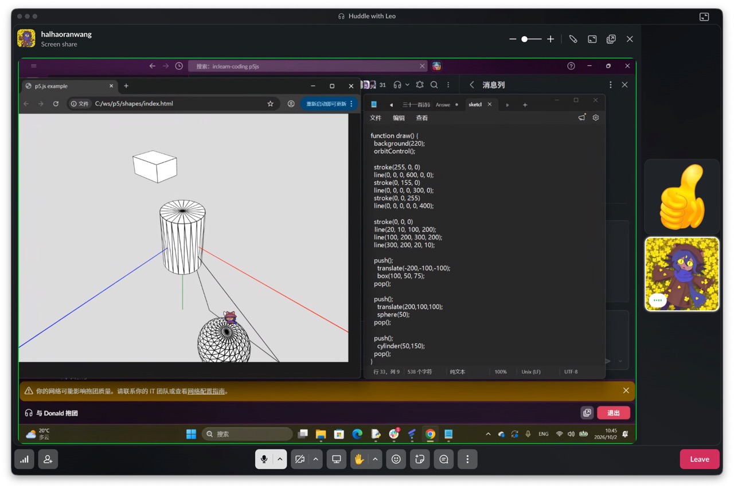Open the huddle thread chat icon
734x489 pixels.
[444, 459]
